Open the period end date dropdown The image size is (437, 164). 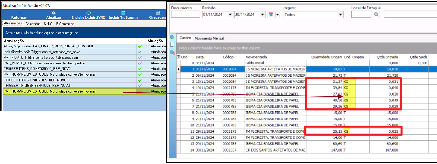(263, 14)
